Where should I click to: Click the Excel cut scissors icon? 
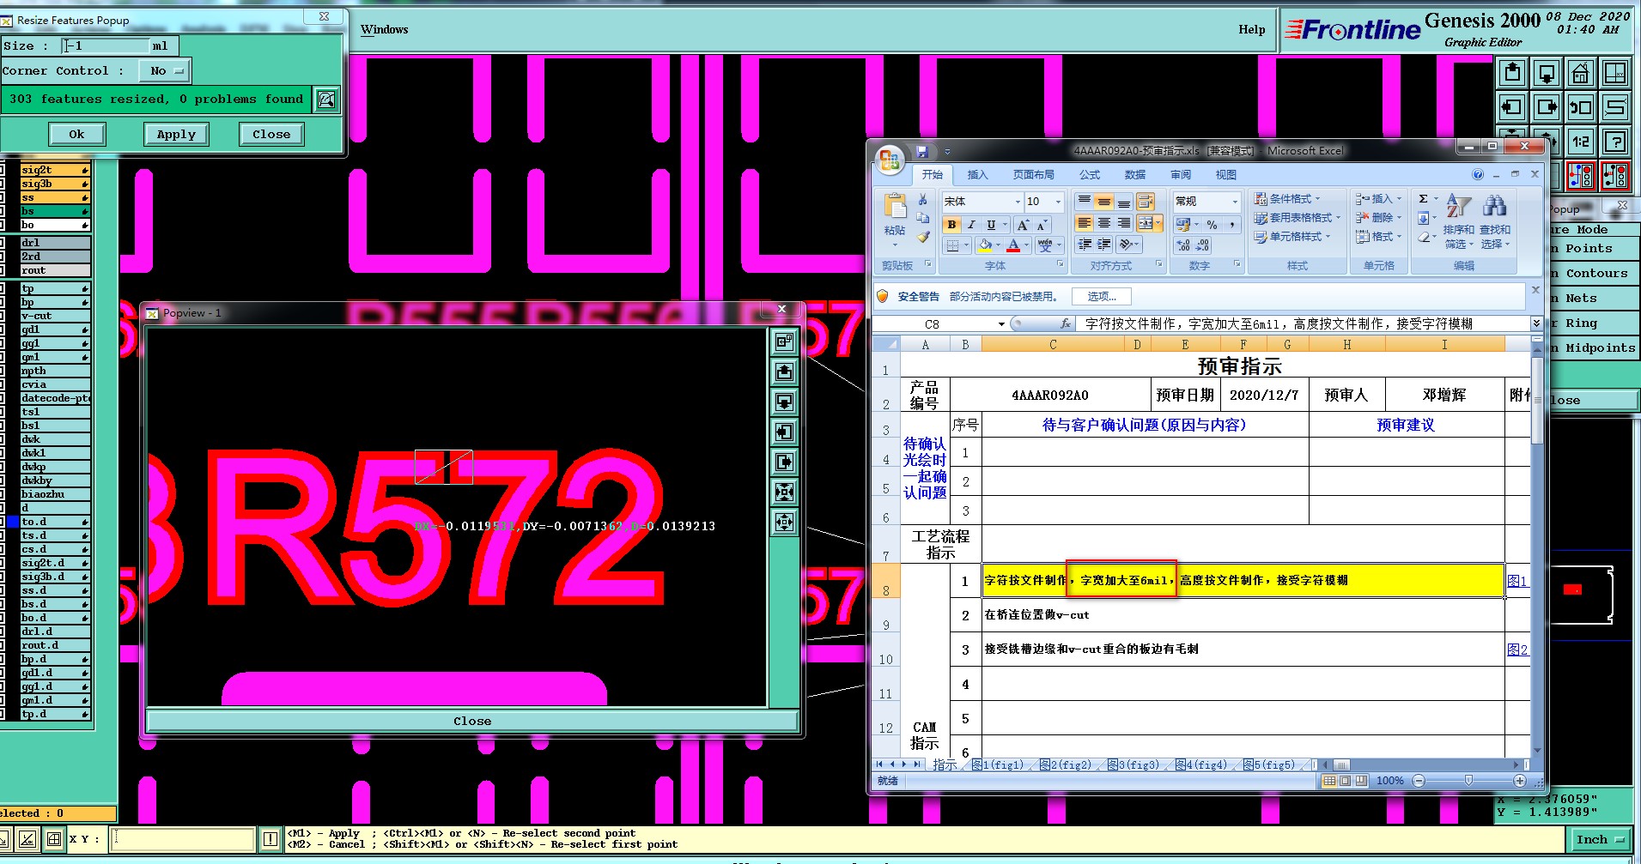[x=923, y=200]
